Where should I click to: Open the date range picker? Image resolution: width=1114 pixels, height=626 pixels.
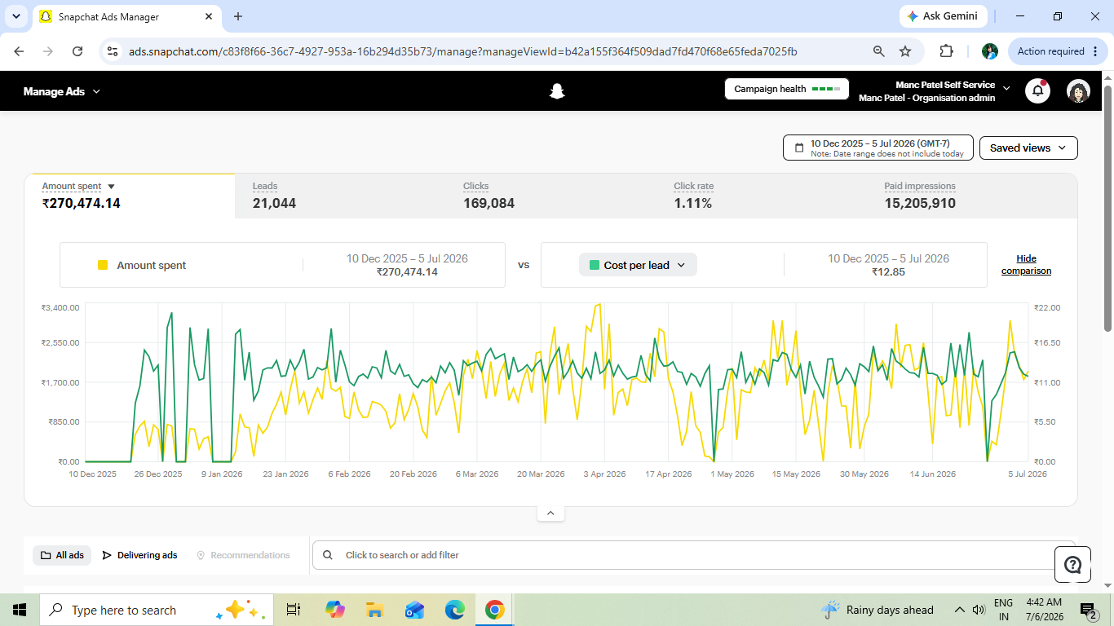click(878, 148)
